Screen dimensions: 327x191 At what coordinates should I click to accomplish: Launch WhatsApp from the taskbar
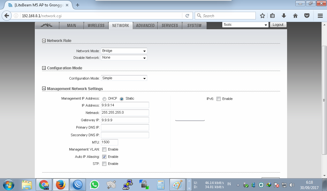(x=94, y=184)
